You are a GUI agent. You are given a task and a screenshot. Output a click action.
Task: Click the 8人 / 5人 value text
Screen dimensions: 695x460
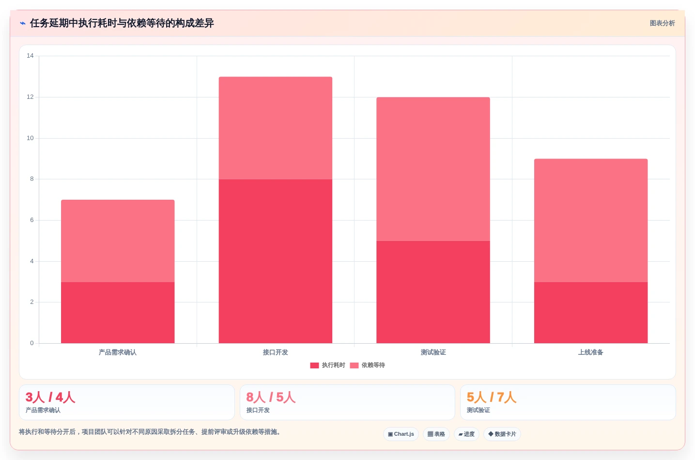point(271,397)
